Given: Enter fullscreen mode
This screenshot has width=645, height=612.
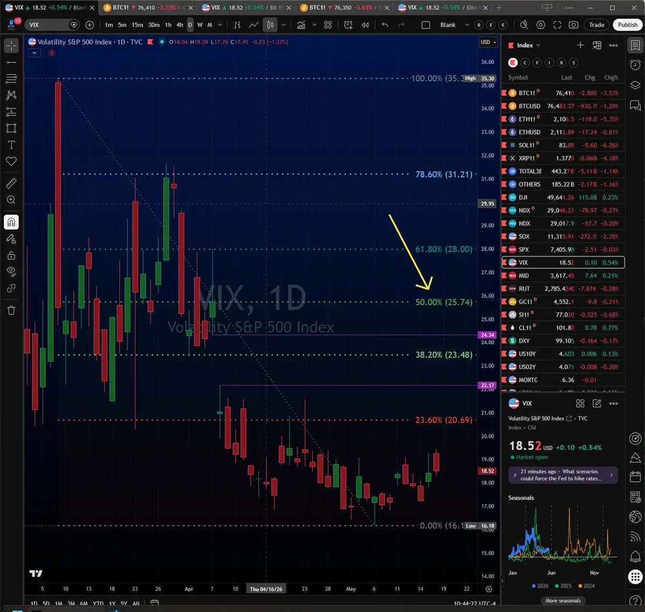Looking at the screenshot, I should coord(557,25).
